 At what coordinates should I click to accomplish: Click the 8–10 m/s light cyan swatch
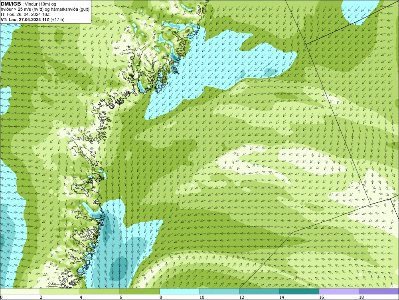pyautogui.click(x=180, y=291)
